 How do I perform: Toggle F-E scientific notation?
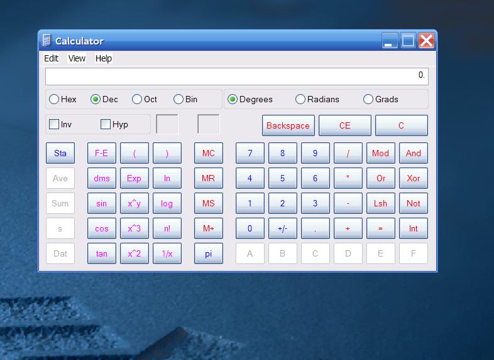(101, 153)
